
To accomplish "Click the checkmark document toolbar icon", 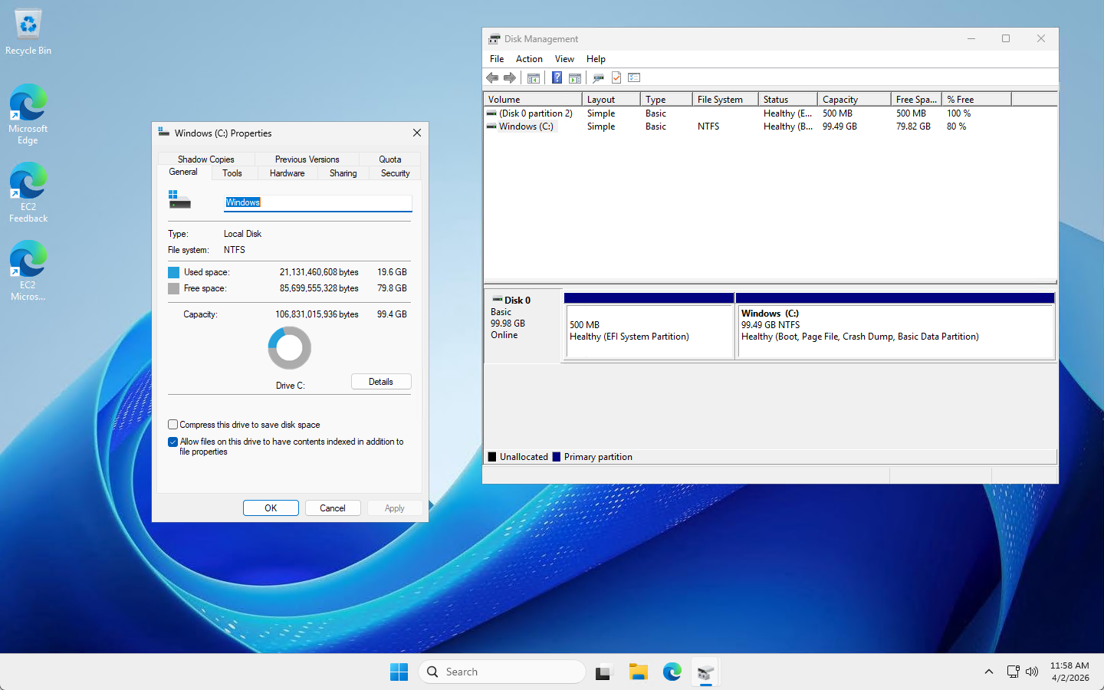I will click(616, 77).
